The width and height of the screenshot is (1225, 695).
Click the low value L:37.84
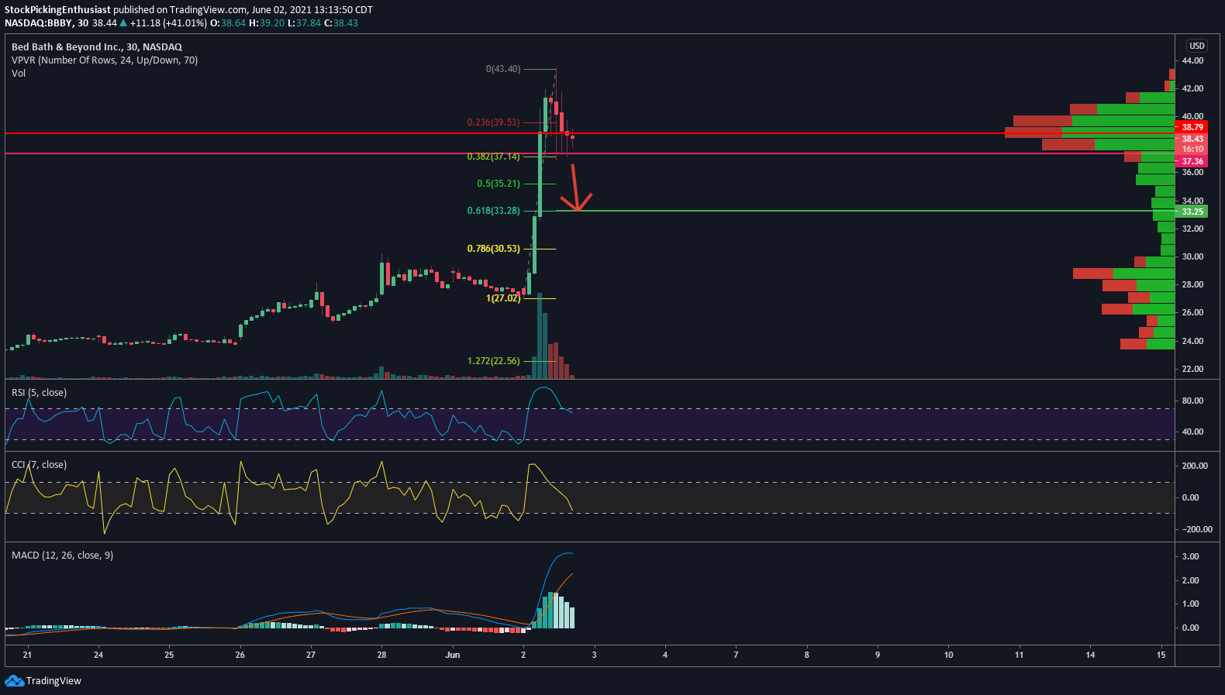(x=304, y=23)
